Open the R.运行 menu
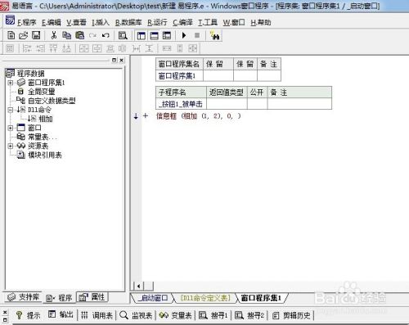This screenshot has width=409, height=325. (x=157, y=22)
